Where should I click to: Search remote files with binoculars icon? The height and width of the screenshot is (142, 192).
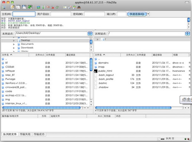[x=79, y=7]
